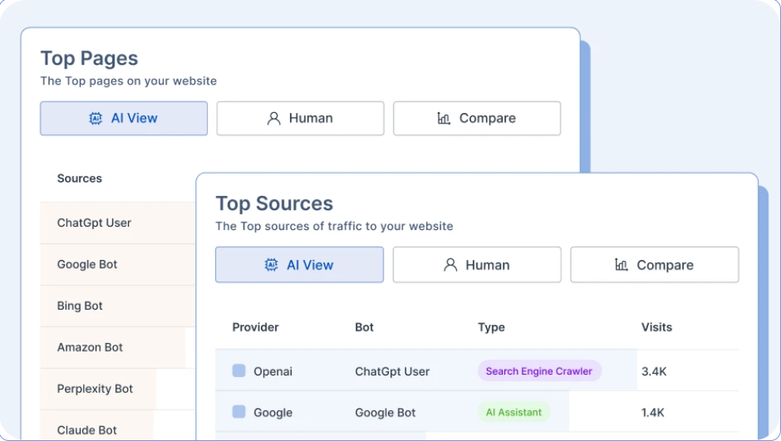Open Compare tab in Top Sources
Viewport: 781px width, 441px height.
[x=655, y=265]
